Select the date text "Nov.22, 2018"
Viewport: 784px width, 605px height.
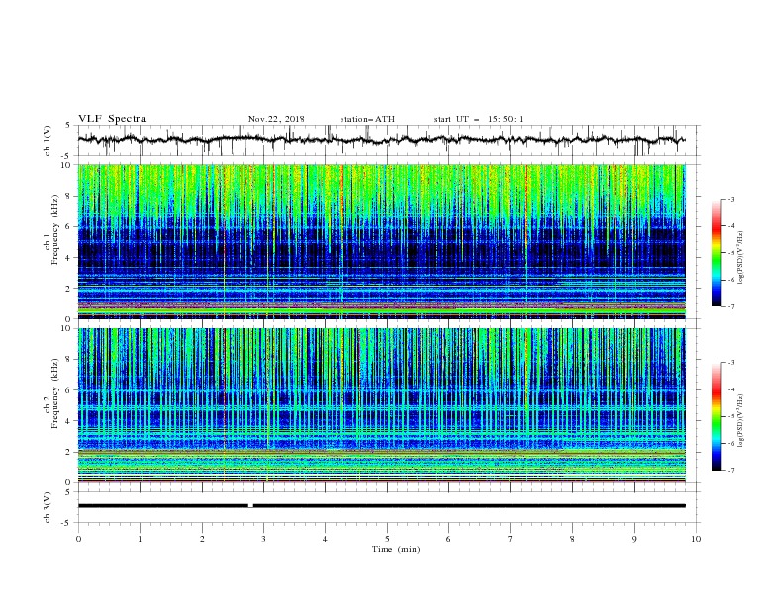[276, 119]
